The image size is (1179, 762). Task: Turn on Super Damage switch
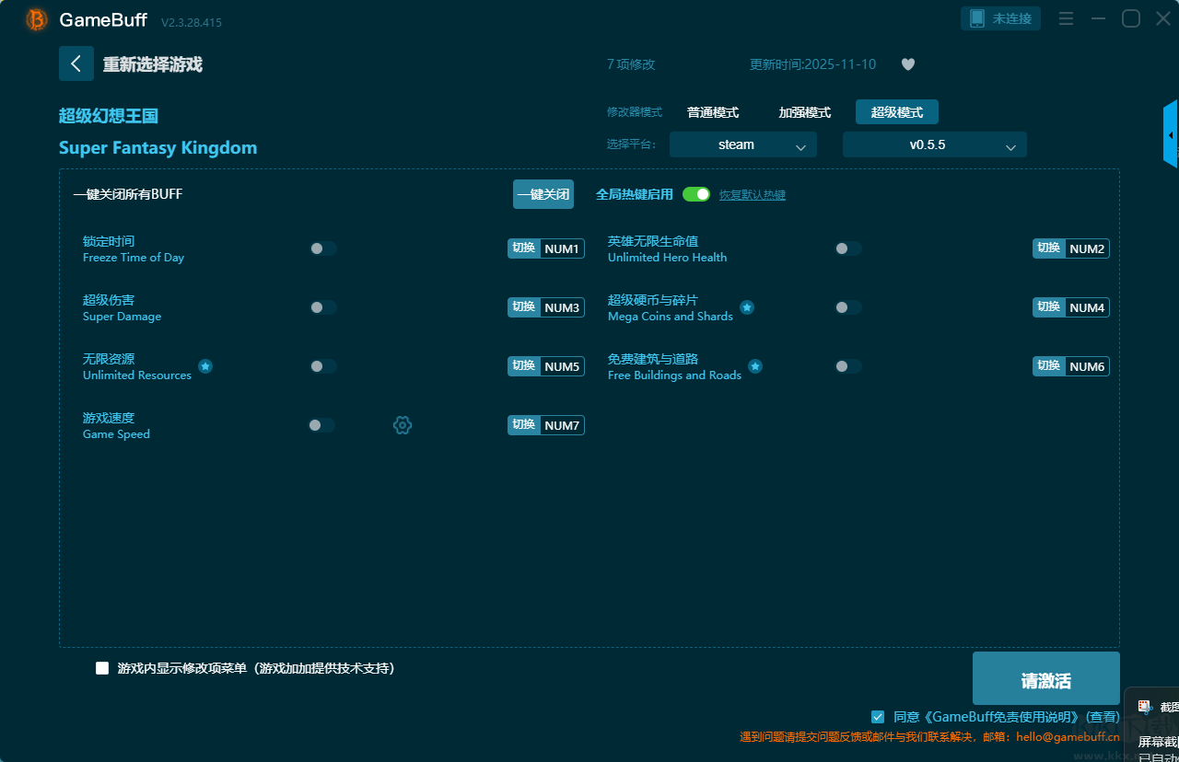click(x=323, y=307)
